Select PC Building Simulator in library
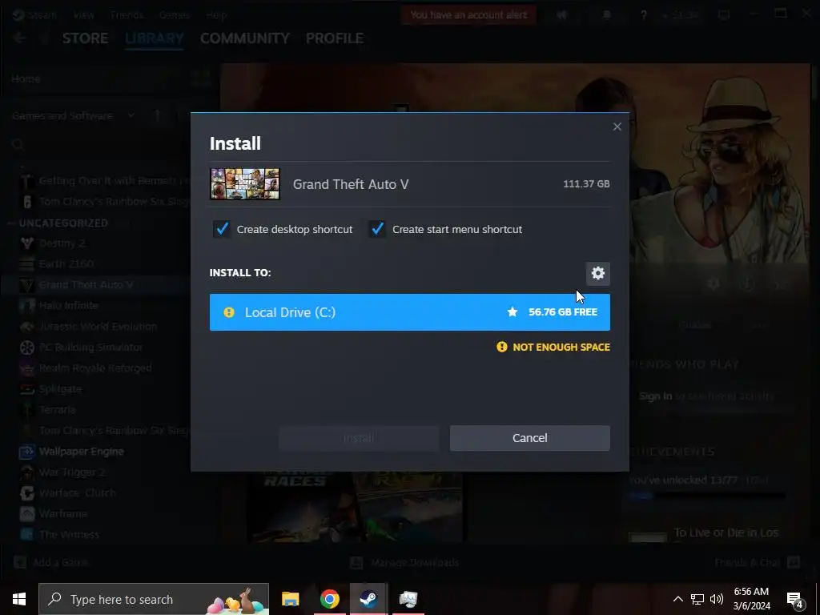 [x=90, y=348]
